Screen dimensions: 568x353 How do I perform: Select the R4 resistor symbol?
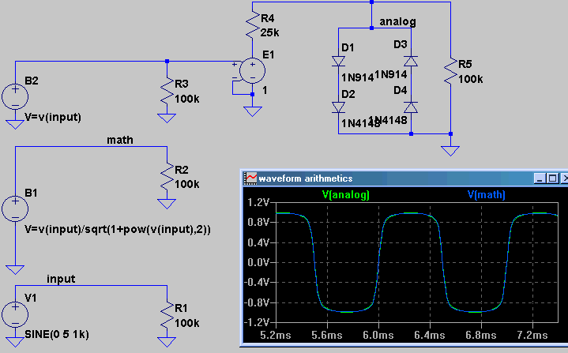pyautogui.click(x=253, y=25)
